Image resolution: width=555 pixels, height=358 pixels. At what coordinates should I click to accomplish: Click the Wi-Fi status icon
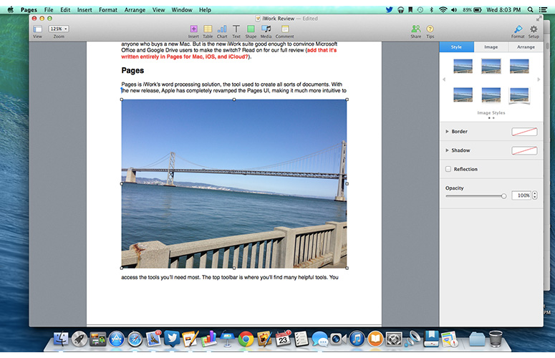pos(443,9)
